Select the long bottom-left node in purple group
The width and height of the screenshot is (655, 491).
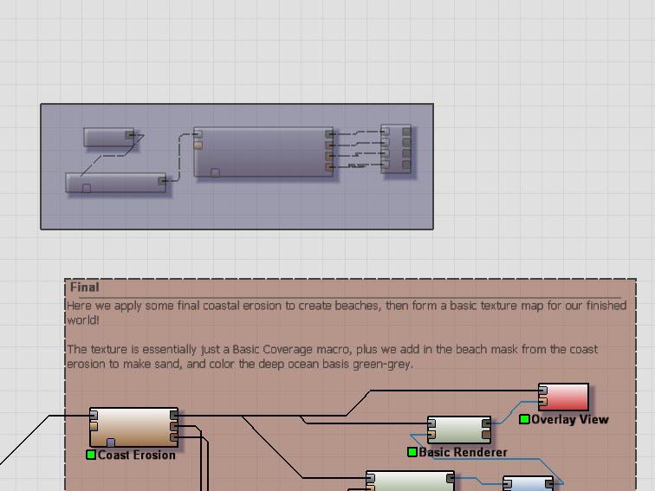tap(116, 182)
